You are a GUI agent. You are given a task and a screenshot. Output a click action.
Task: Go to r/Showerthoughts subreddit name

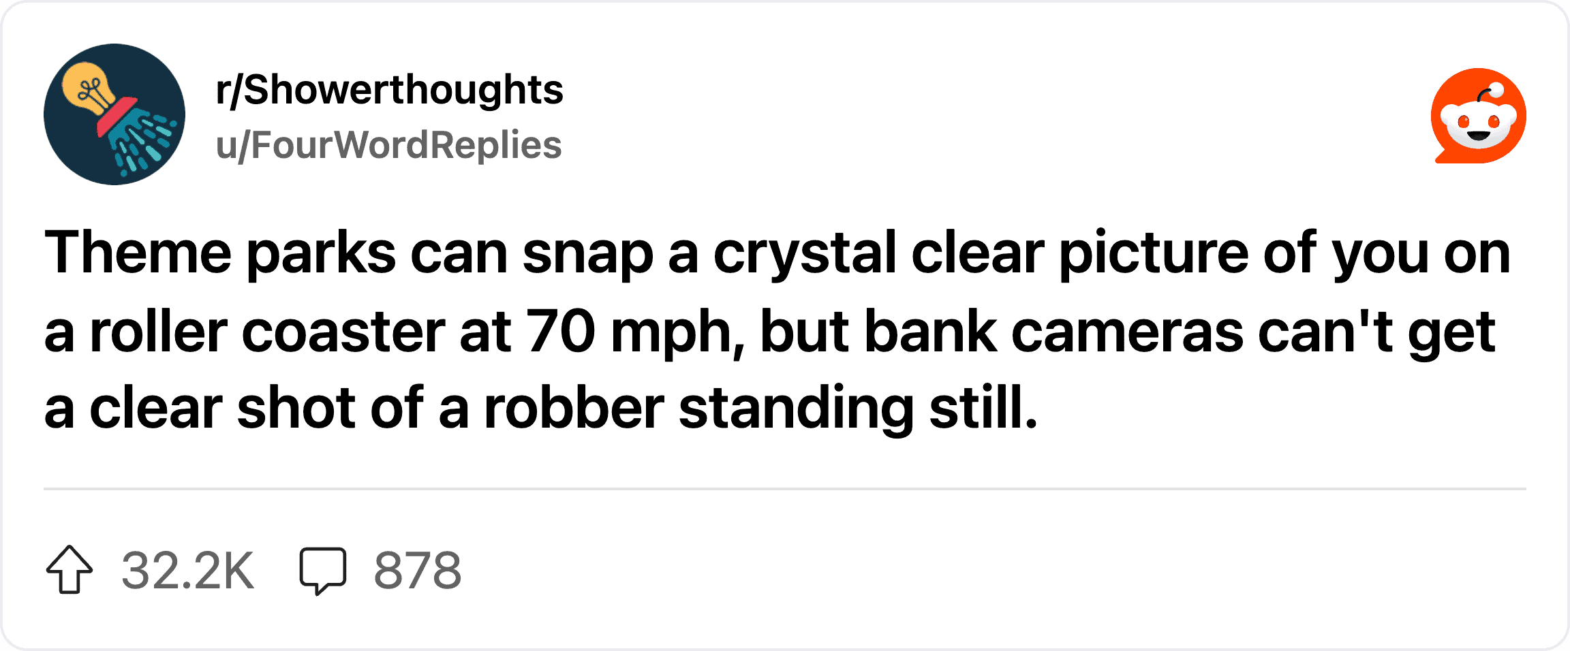pos(390,90)
